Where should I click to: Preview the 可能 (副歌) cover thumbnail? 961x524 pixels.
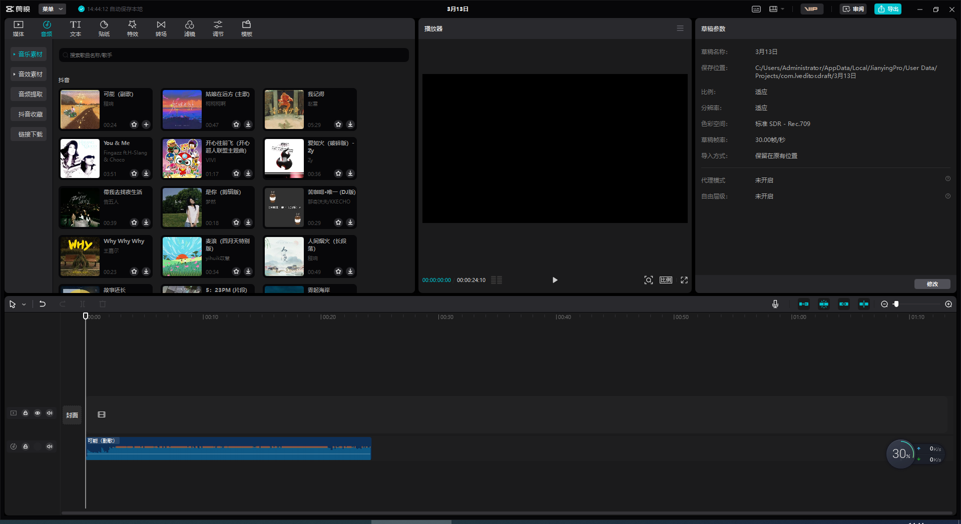80,109
